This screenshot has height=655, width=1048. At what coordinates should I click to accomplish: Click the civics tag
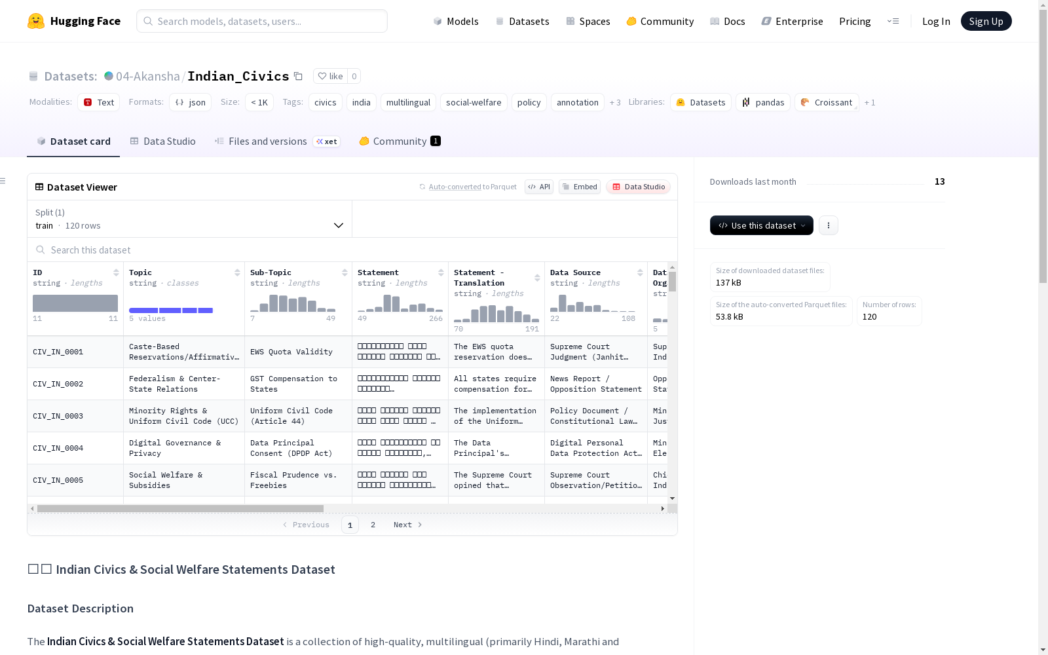pyautogui.click(x=326, y=102)
